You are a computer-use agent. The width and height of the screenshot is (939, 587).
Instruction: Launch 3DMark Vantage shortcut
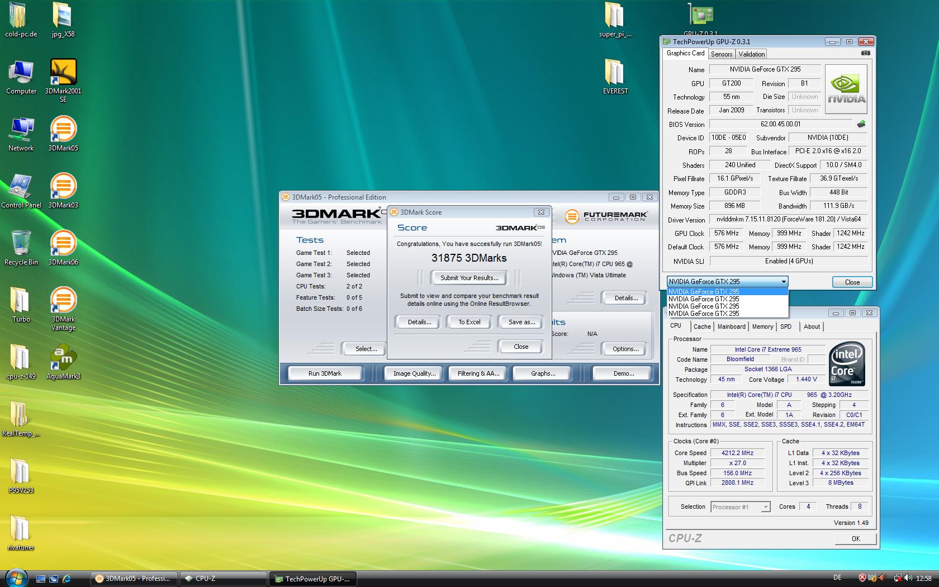click(63, 309)
